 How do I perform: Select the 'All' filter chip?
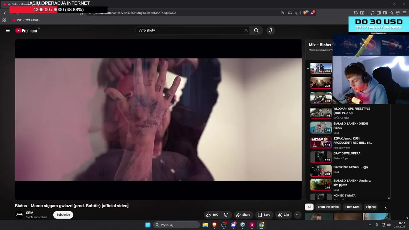pos(309,207)
